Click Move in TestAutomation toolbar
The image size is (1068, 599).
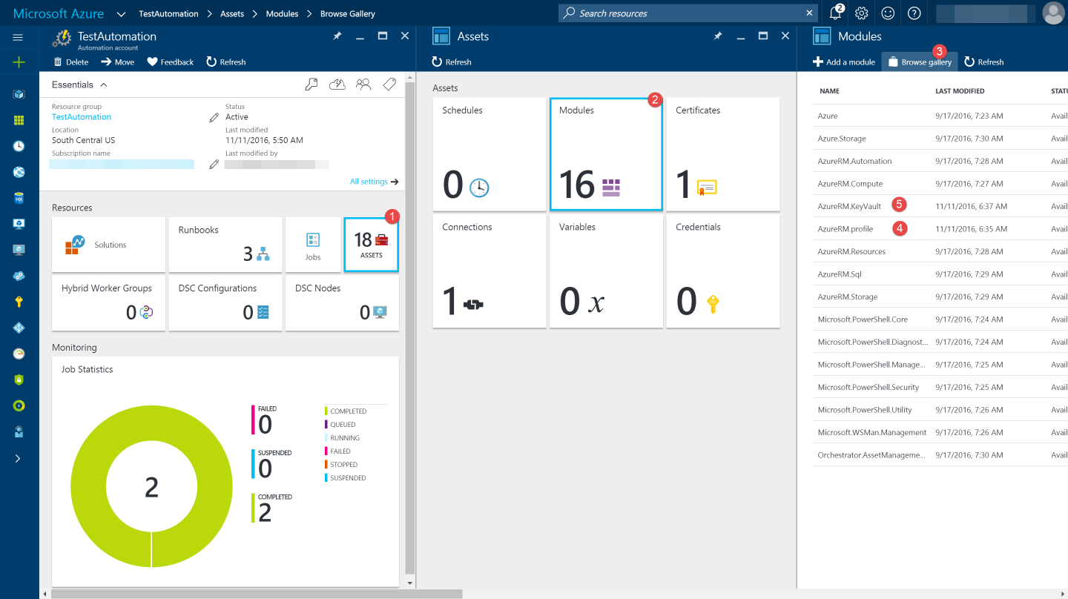click(x=118, y=62)
